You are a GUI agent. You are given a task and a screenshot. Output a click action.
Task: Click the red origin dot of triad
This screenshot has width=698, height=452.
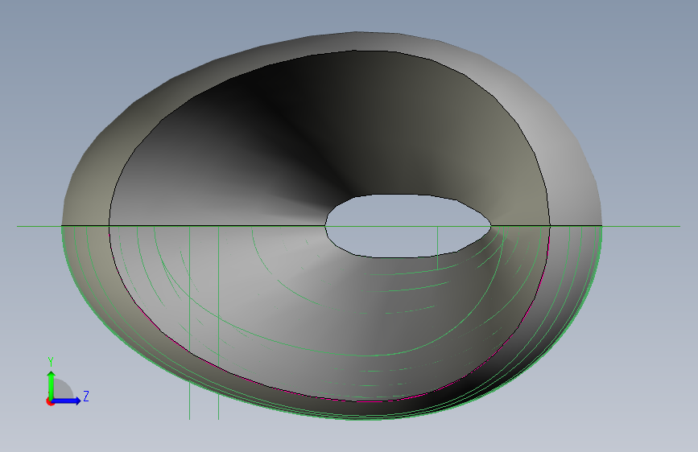[x=50, y=401]
